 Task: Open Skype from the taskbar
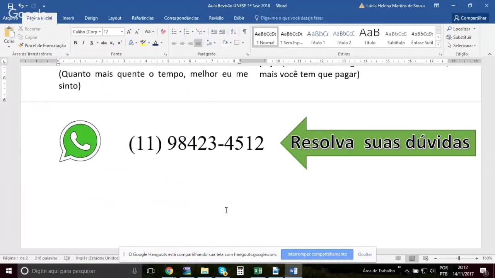(222, 271)
